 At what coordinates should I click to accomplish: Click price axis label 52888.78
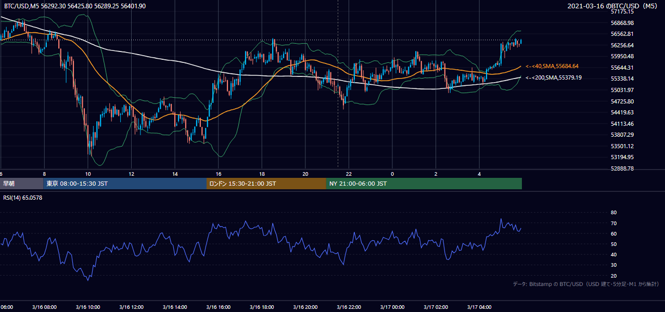(x=622, y=168)
